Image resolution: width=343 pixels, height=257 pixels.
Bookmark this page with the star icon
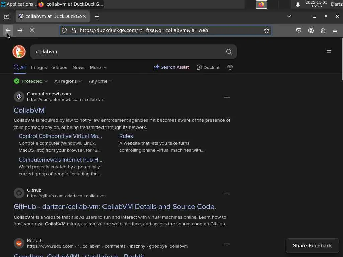coord(266,30)
